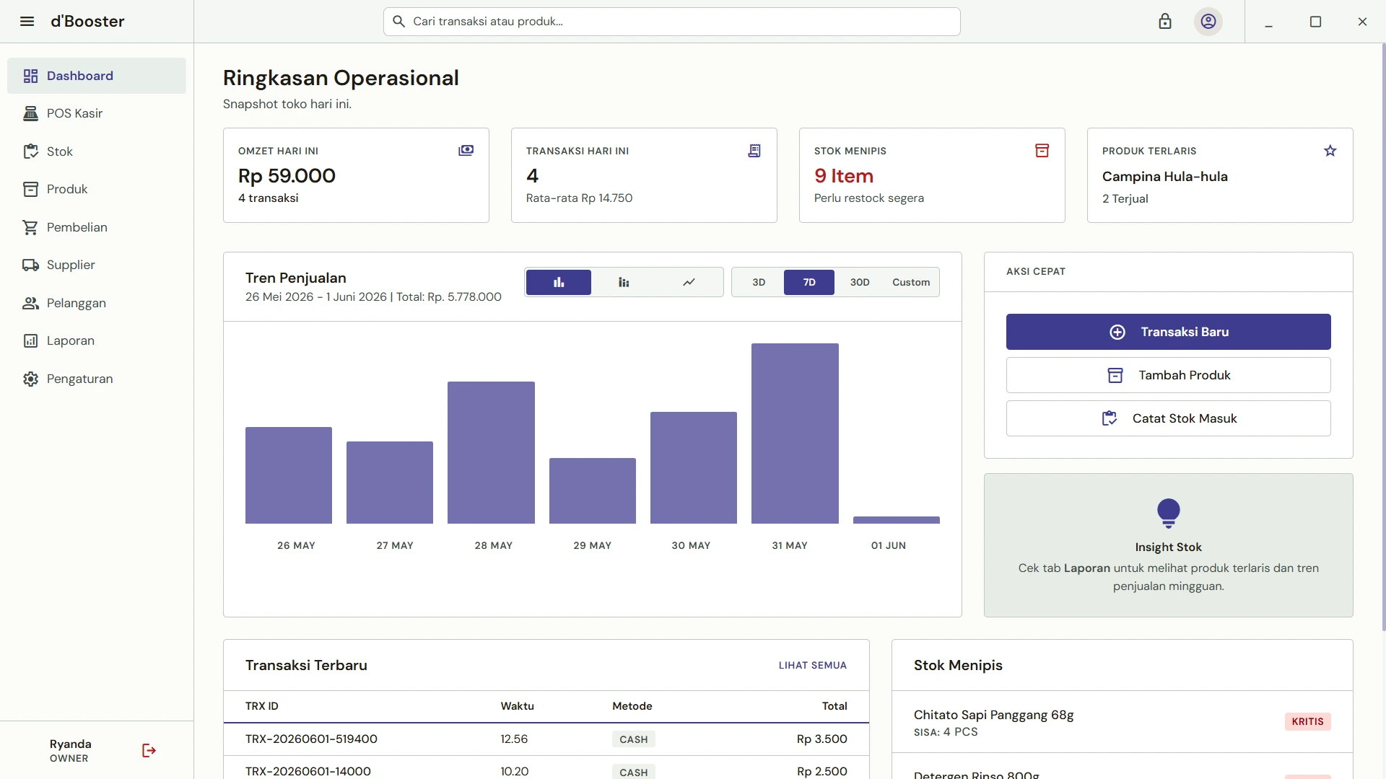Set chart range to 3D
Image resolution: width=1386 pixels, height=779 pixels.
(x=759, y=282)
